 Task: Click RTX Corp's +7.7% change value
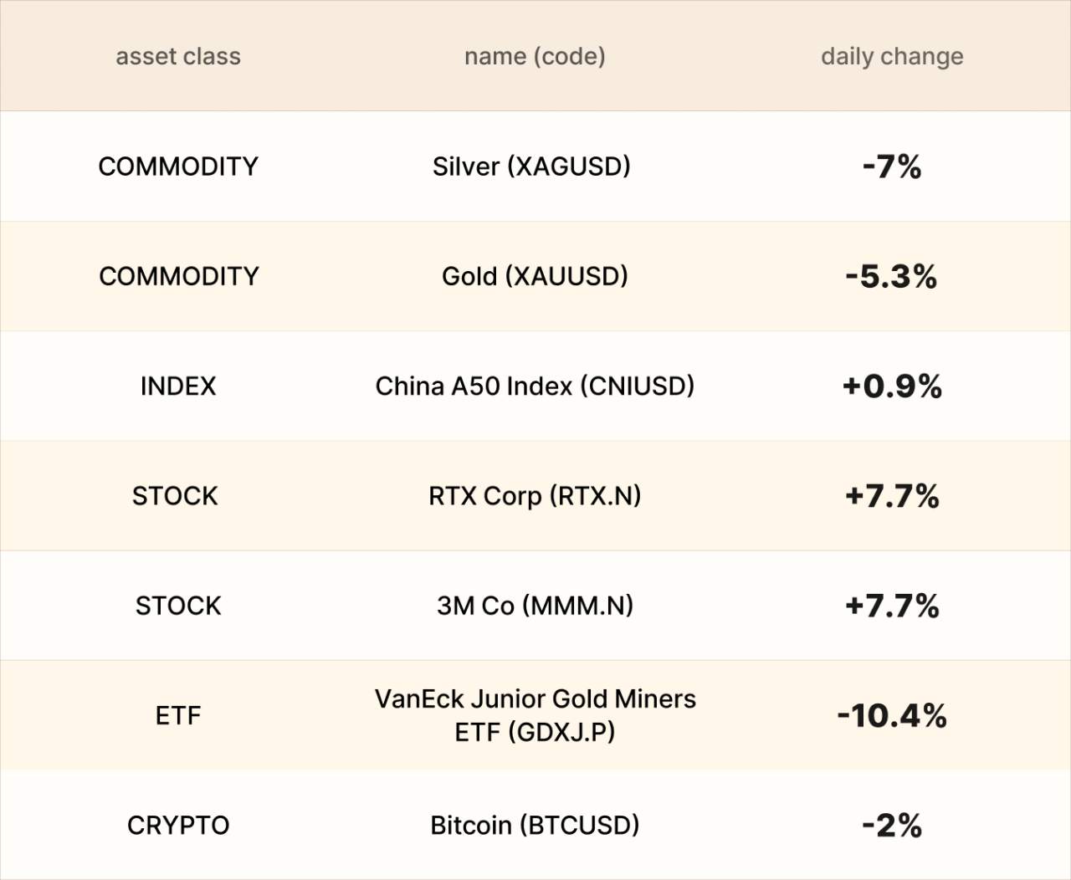coord(892,496)
